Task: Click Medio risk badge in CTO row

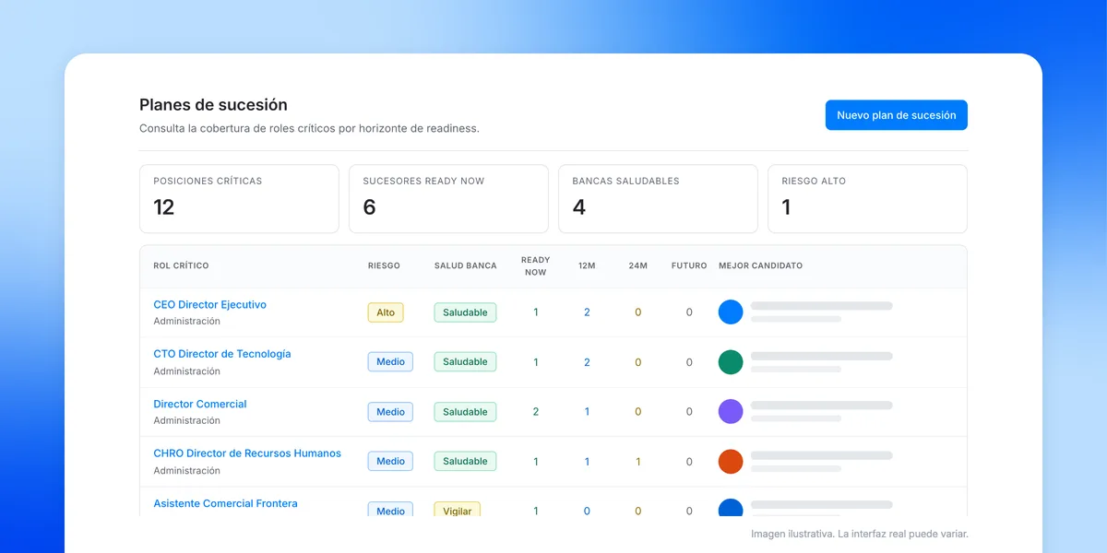Action: click(x=390, y=361)
